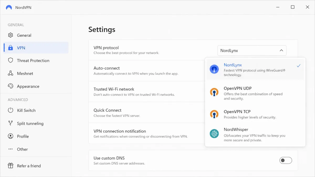
Task: Click the Other three-dots icon
Action: [10, 149]
